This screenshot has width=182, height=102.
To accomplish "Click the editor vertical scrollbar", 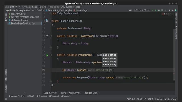I will 174,54.
